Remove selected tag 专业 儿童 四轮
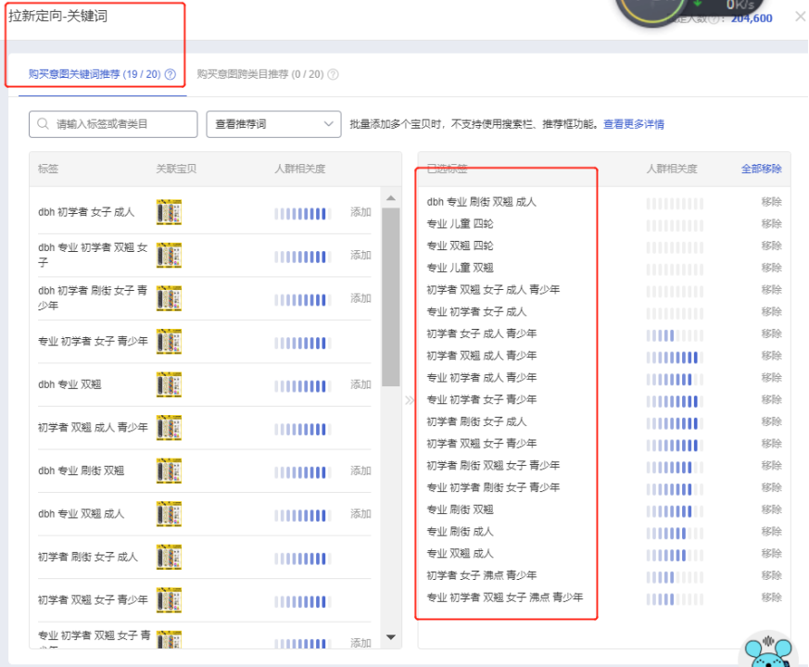 tap(771, 224)
